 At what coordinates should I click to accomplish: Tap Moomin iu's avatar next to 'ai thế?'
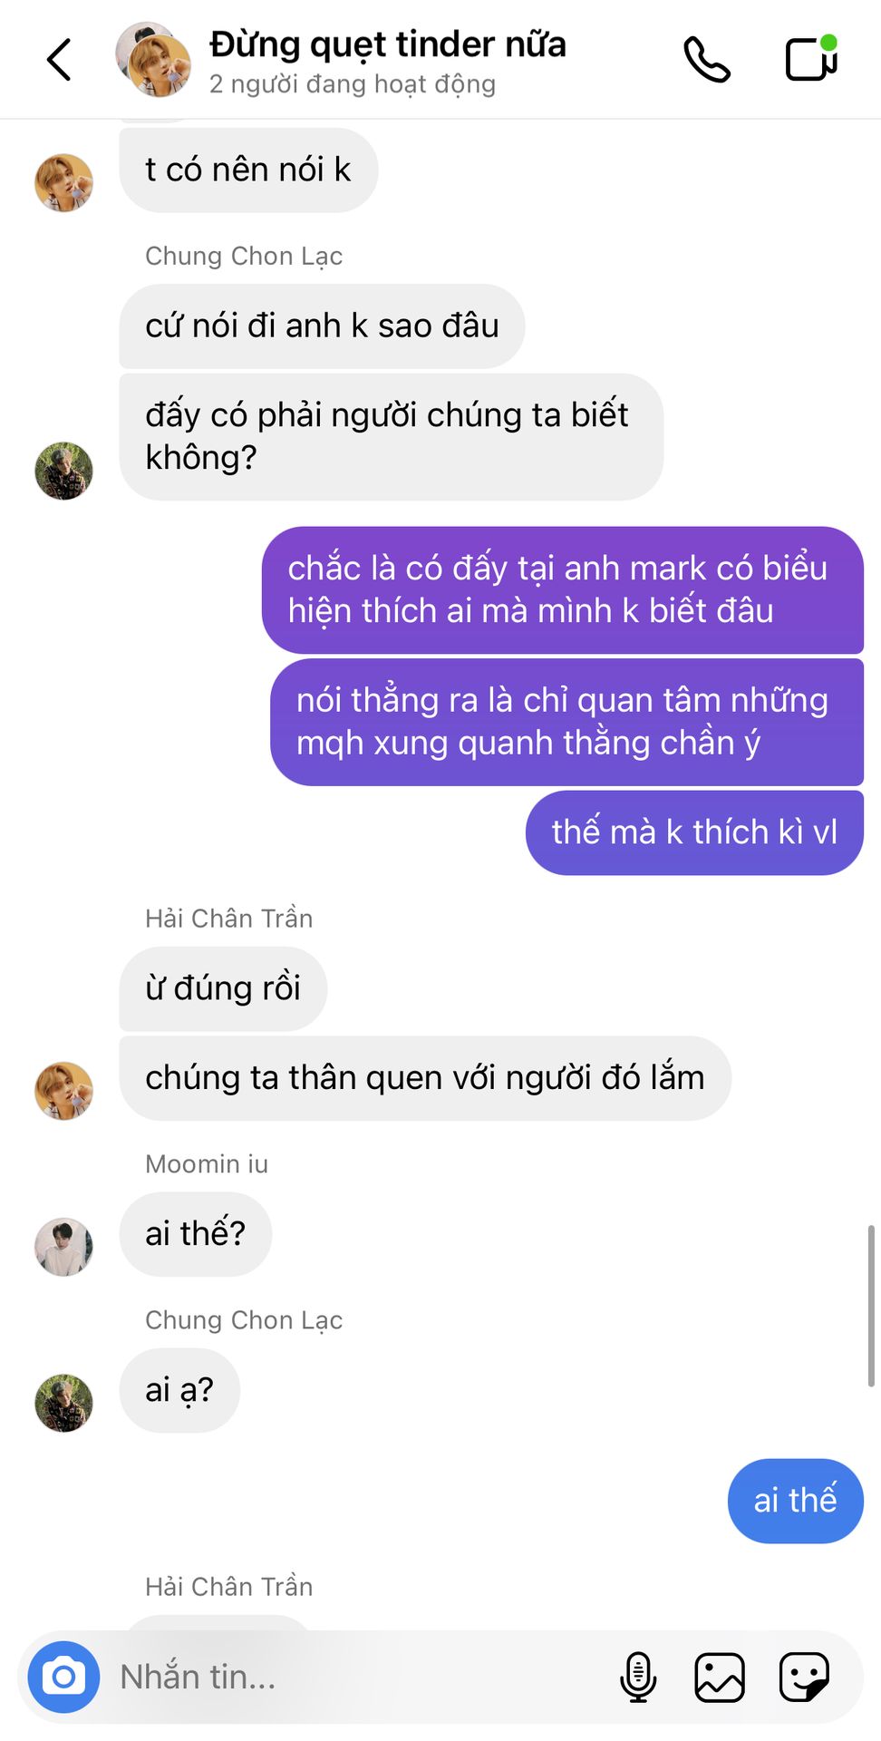coord(63,1247)
